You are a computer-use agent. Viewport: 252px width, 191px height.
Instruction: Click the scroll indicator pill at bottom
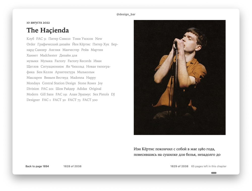pyautogui.click(x=214, y=173)
